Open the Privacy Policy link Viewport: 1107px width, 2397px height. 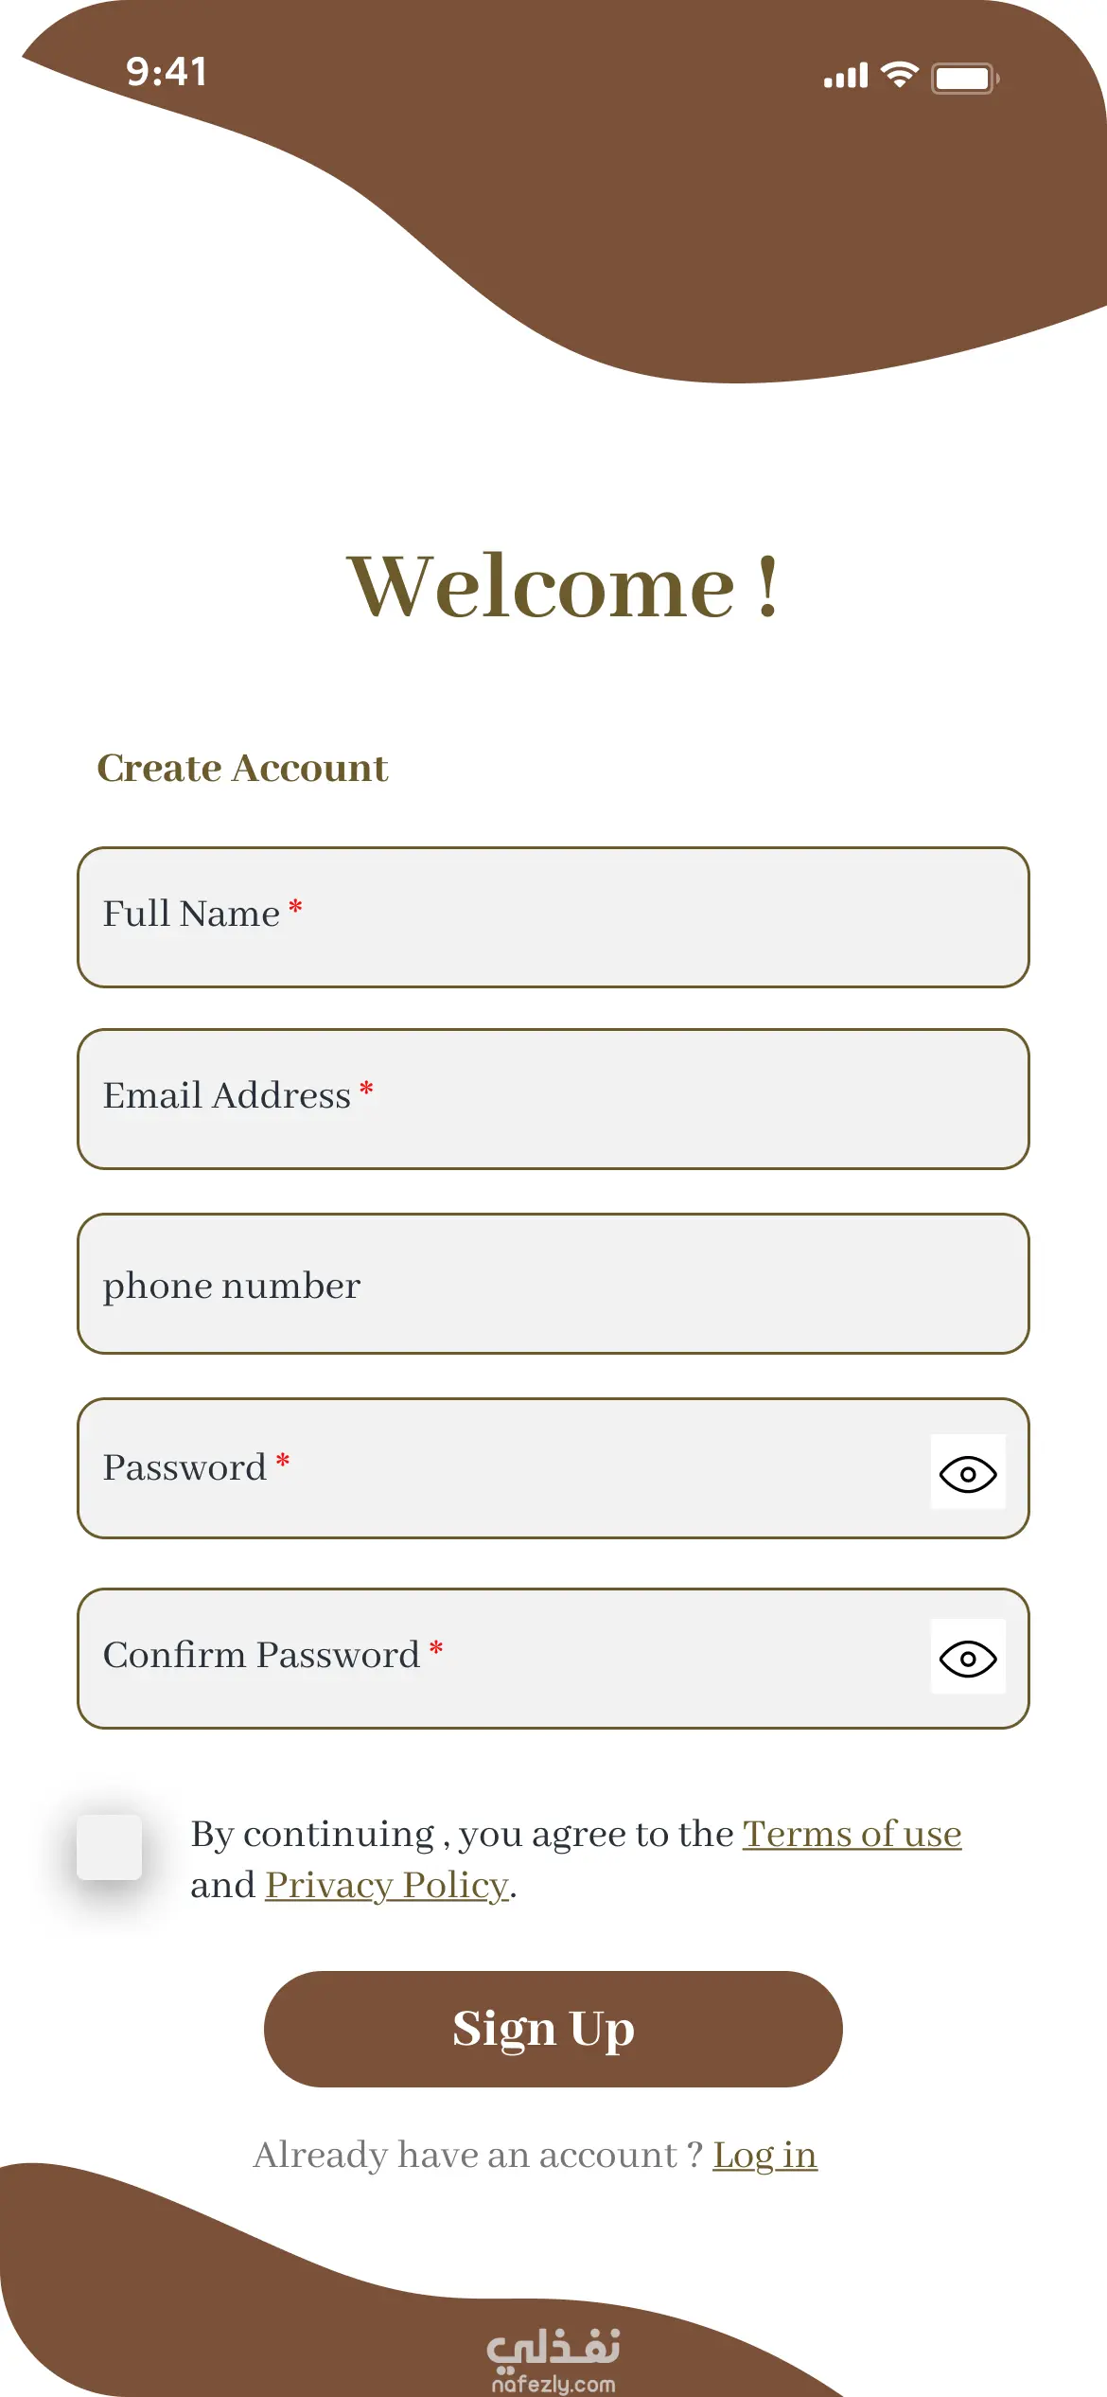click(387, 1886)
